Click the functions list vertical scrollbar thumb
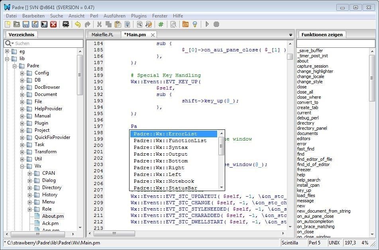This screenshot has width=379, height=250. point(372,78)
